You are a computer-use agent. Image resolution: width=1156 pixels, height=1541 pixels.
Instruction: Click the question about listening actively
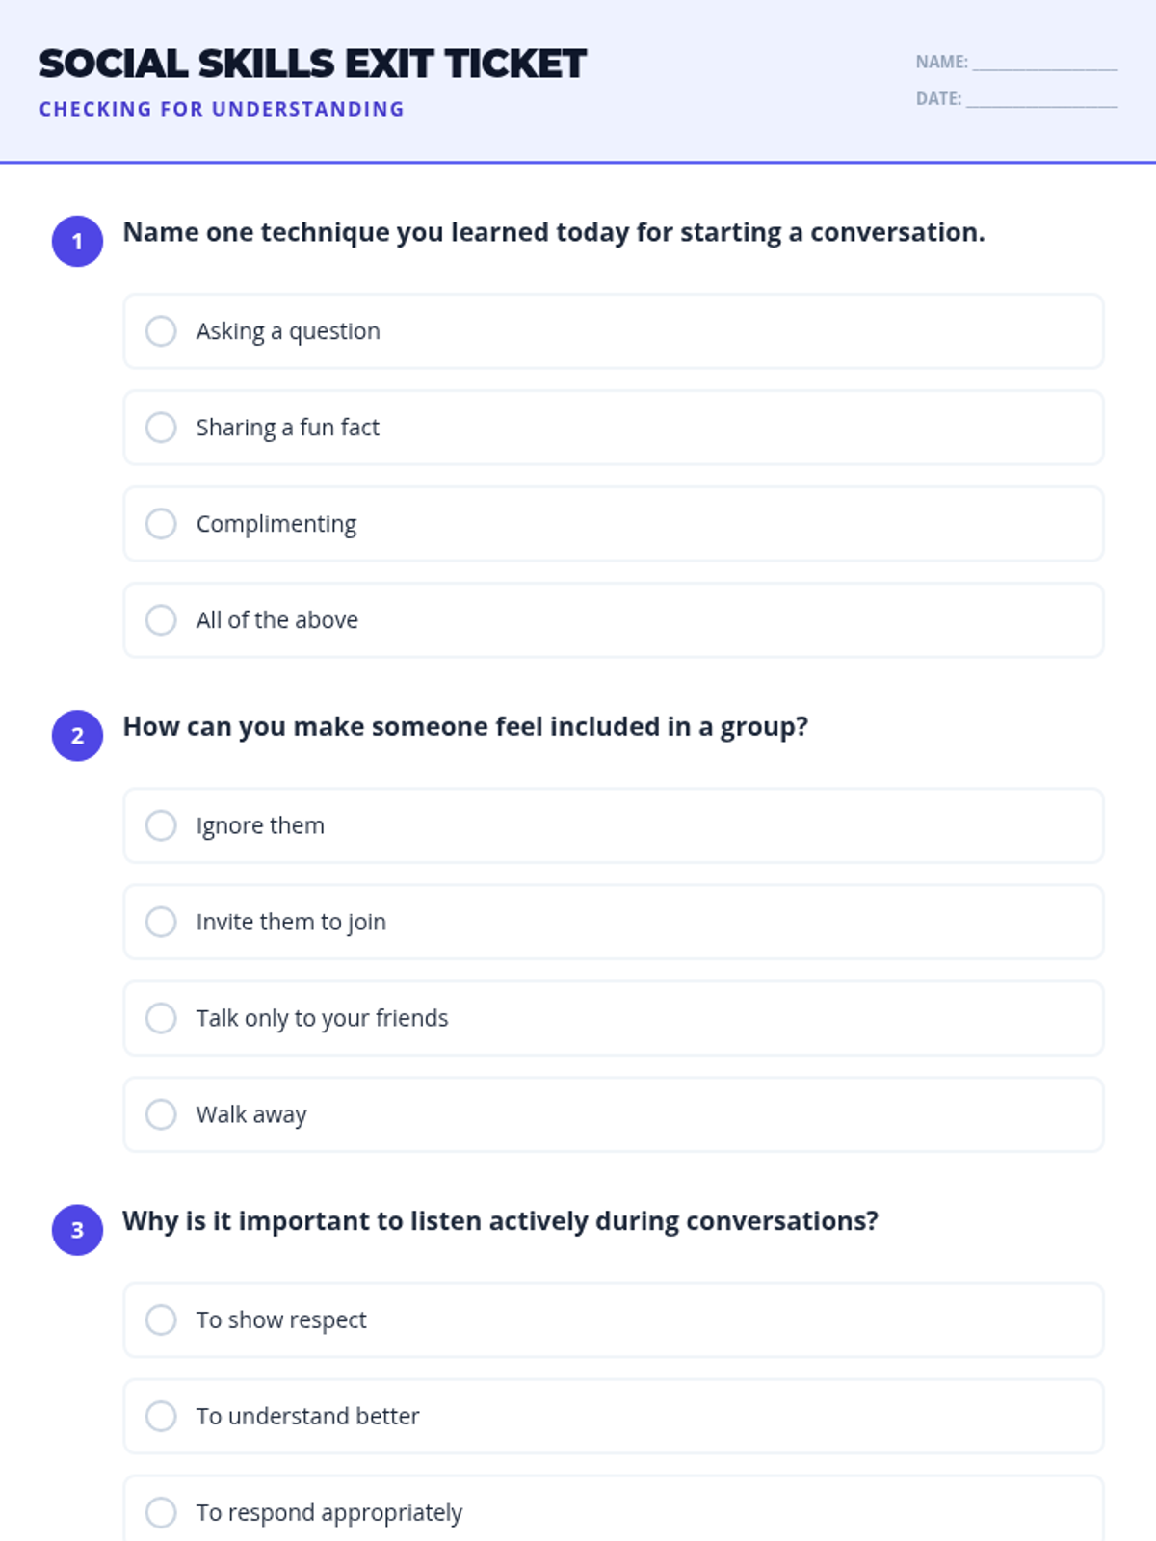tap(500, 1221)
